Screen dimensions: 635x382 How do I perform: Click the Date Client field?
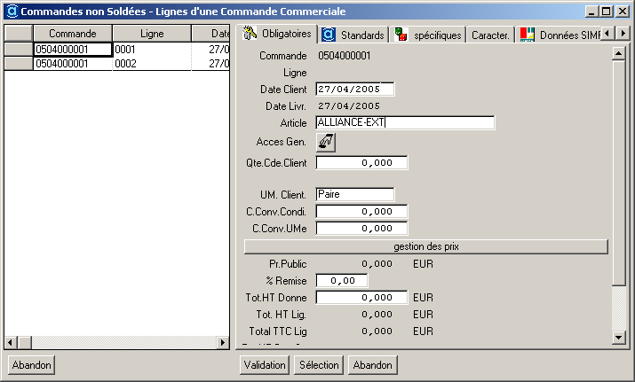(354, 89)
